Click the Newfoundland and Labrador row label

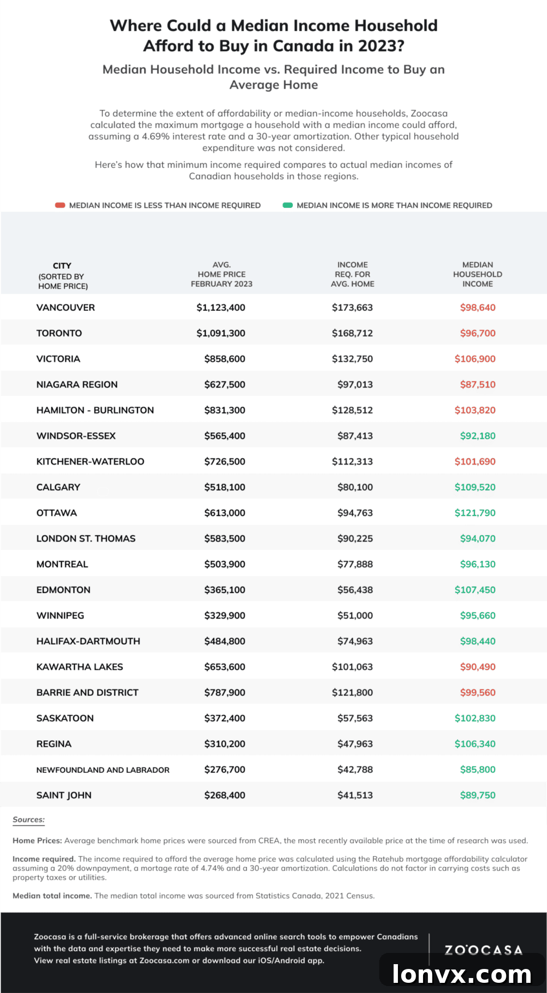point(103,770)
